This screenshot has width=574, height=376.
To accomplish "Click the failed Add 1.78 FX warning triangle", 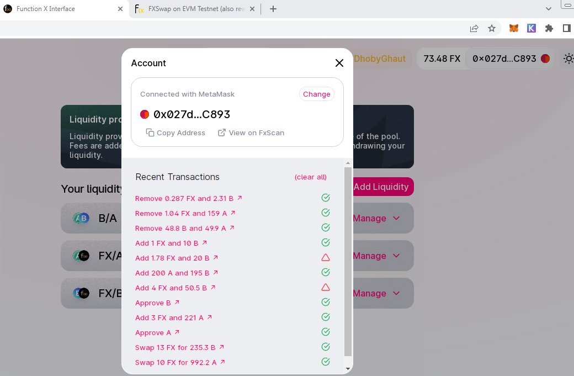I will [x=326, y=257].
